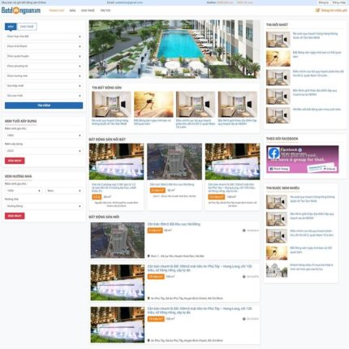Open the owner birth year dropdown under Xem tuổi xây dựng
349x349 pixels.
click(x=44, y=136)
